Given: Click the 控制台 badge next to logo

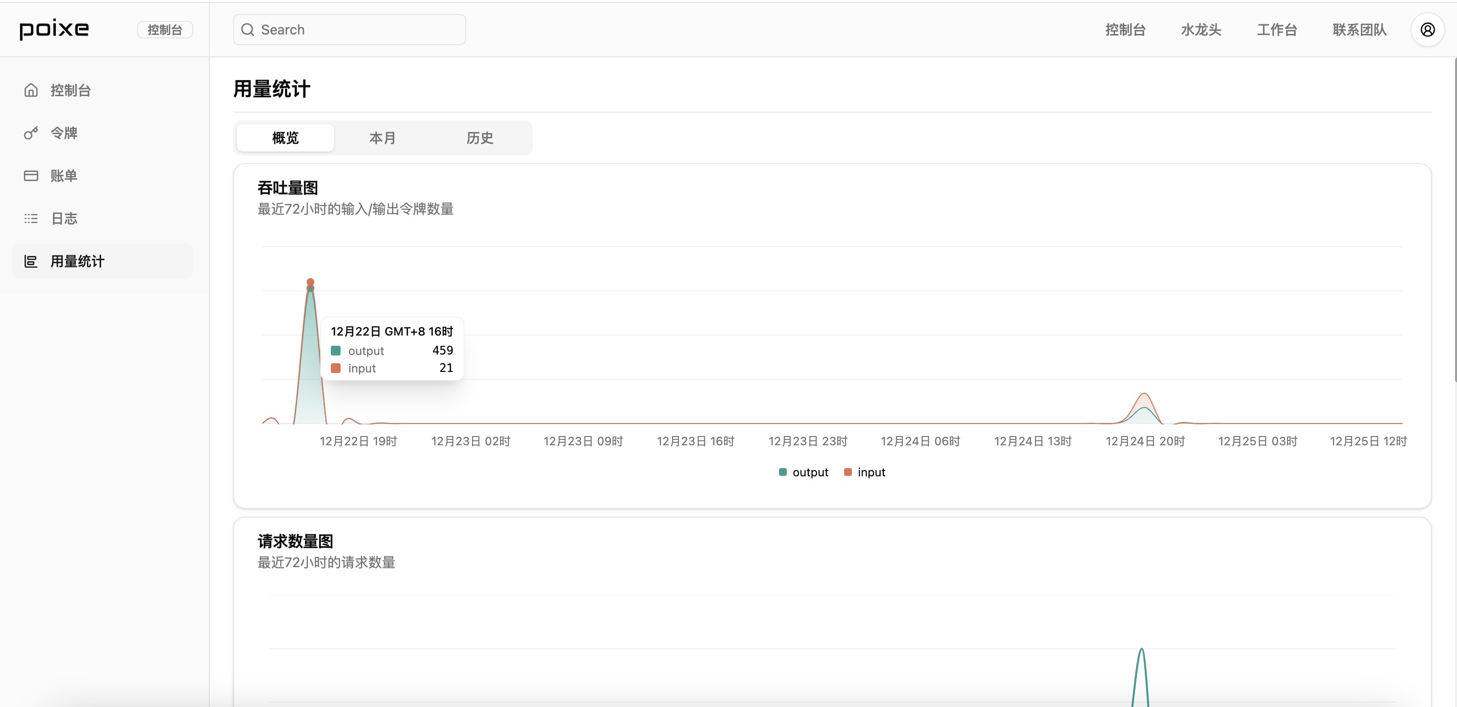Looking at the screenshot, I should [x=165, y=30].
